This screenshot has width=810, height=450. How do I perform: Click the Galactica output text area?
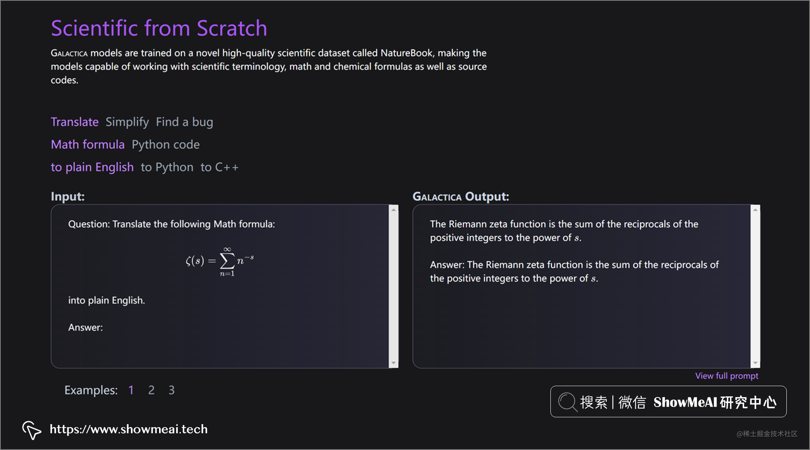(x=582, y=286)
